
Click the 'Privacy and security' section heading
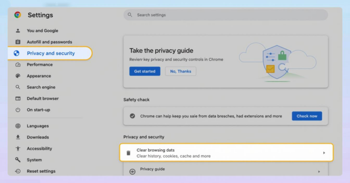[144, 137]
